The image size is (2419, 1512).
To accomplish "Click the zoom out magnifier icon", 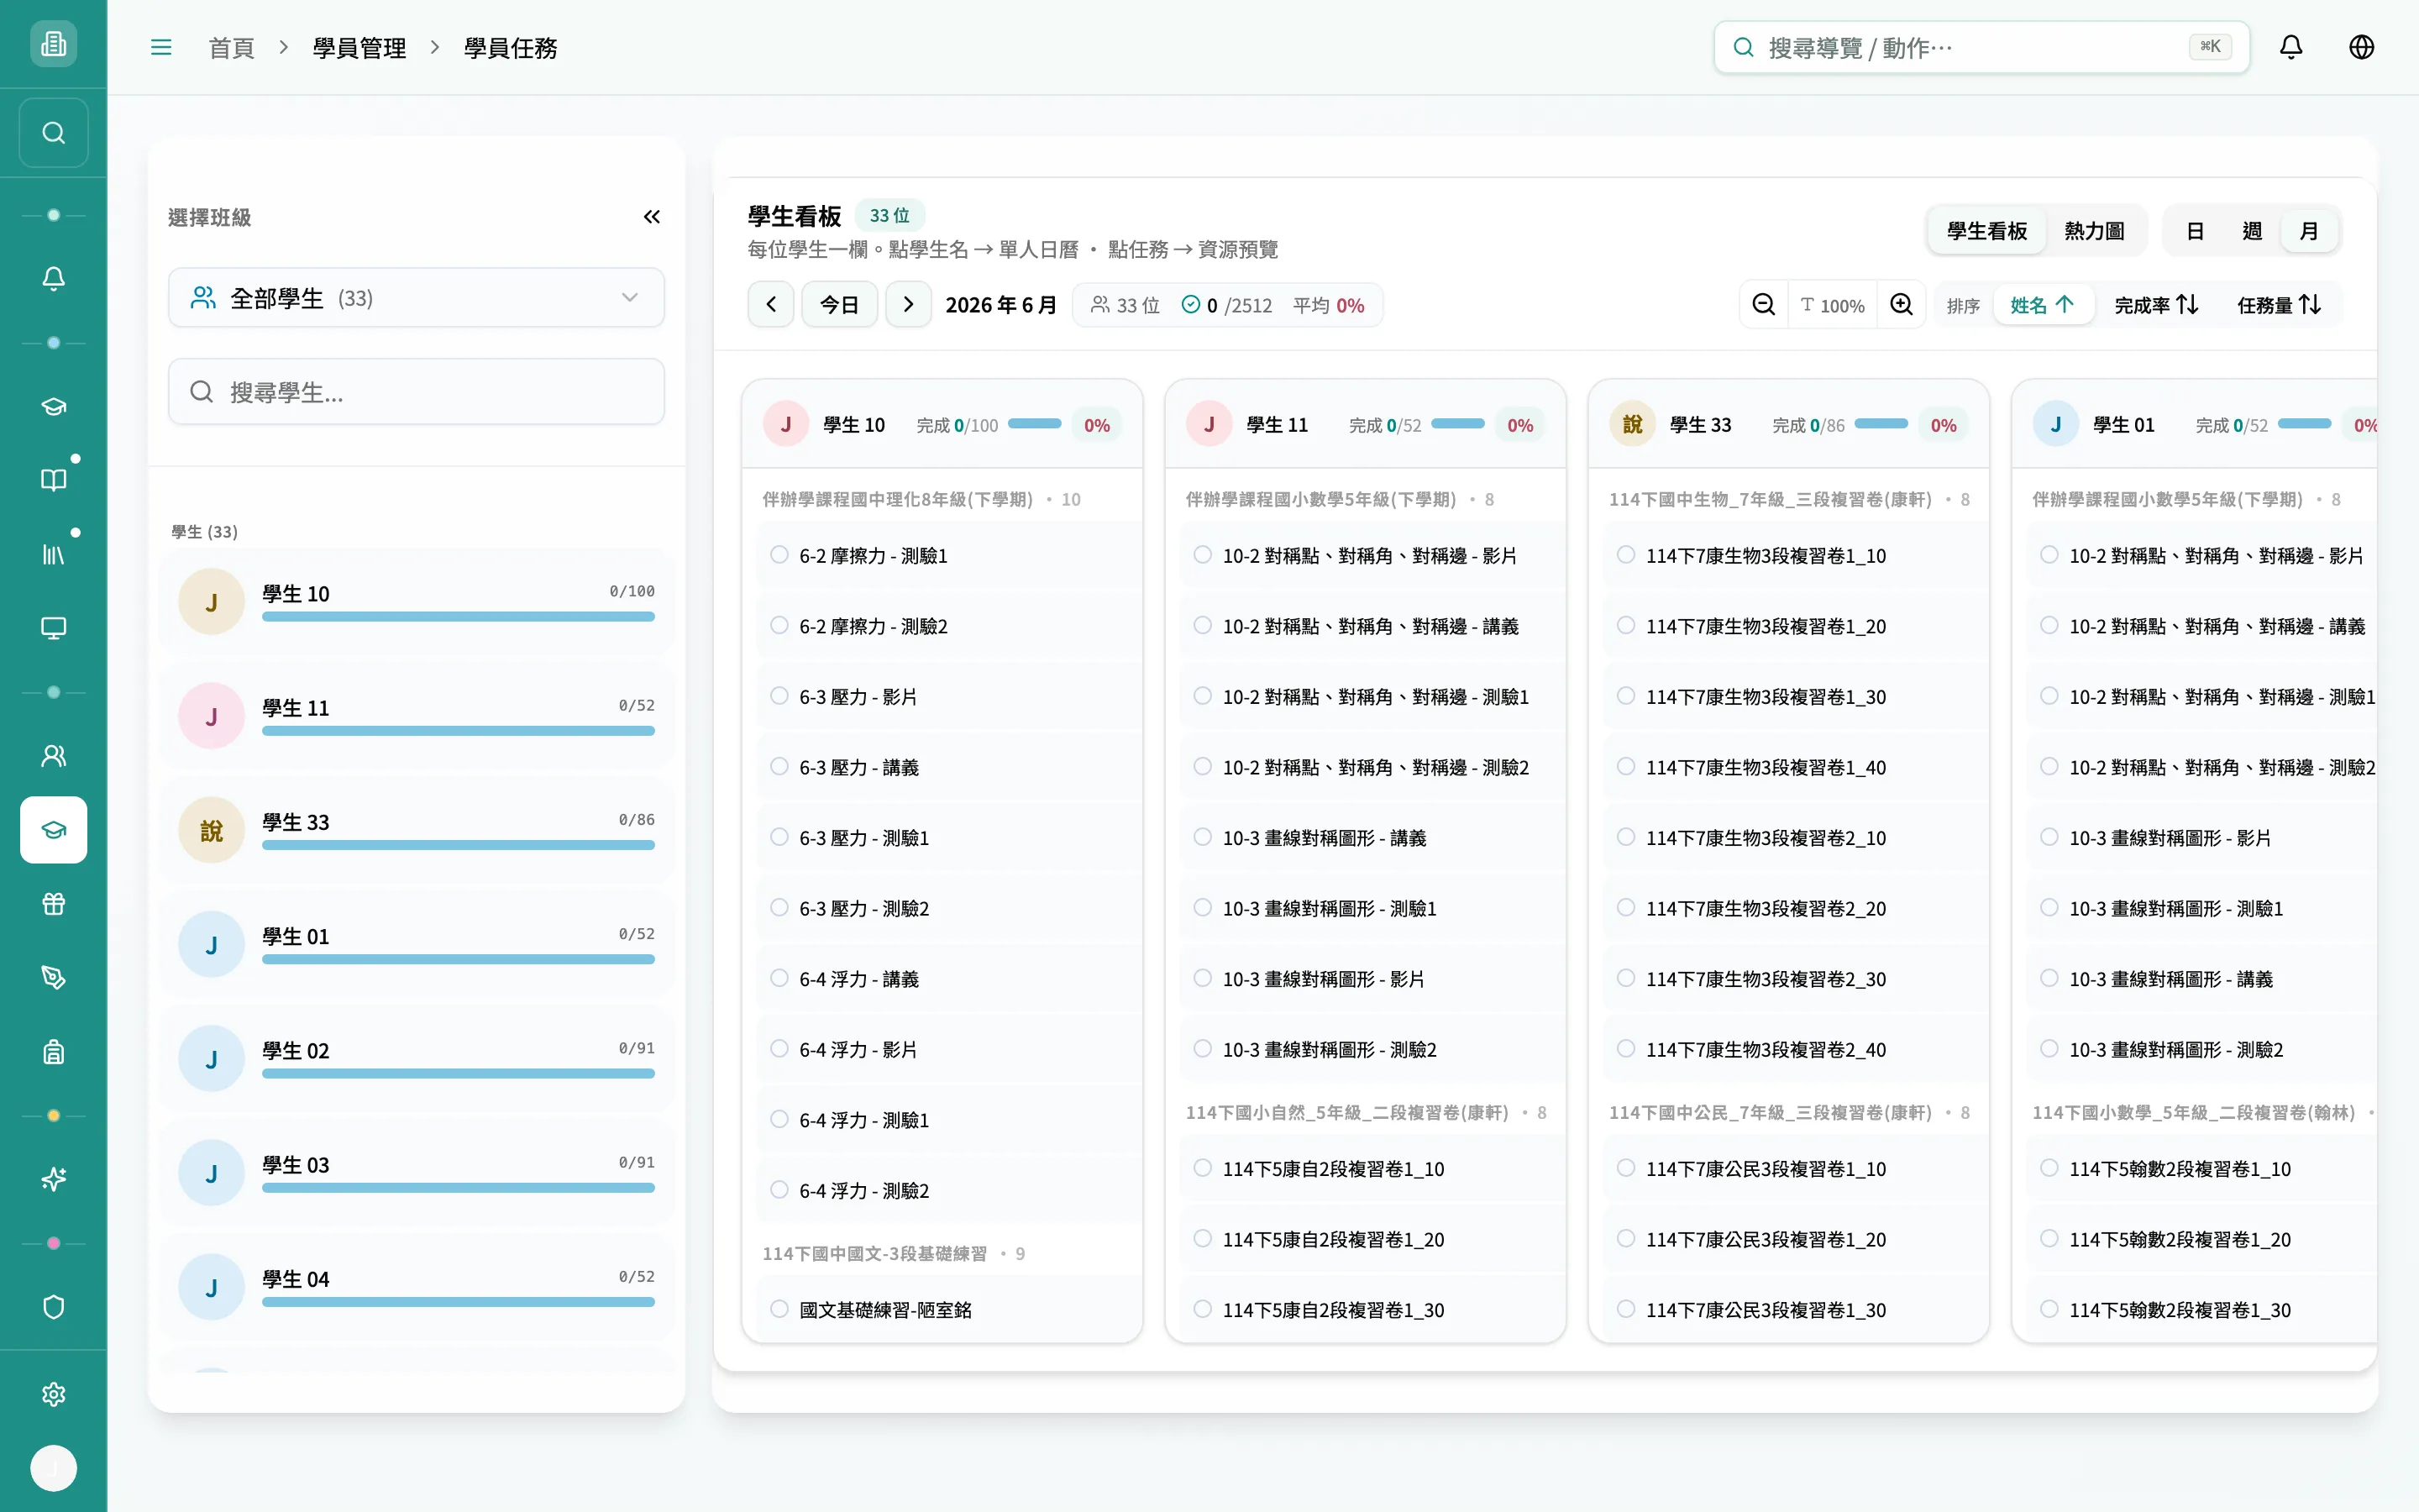I will 1764,305.
